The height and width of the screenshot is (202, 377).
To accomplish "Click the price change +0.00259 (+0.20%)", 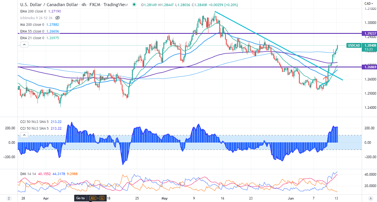I will coord(223,5).
